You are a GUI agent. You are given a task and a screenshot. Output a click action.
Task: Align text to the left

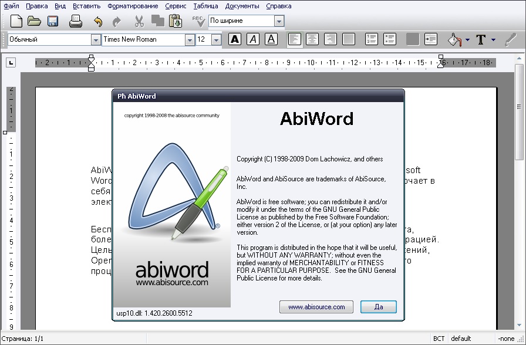pos(294,39)
